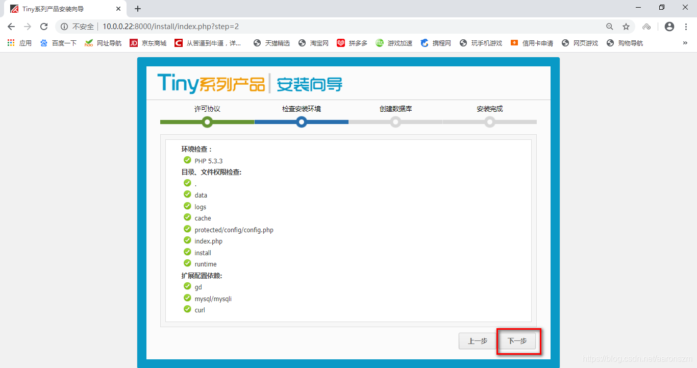Select the text PHP 5.3.3
The height and width of the screenshot is (368, 697).
209,161
